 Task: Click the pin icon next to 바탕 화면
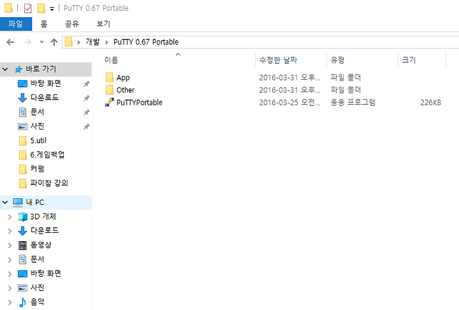(x=86, y=84)
